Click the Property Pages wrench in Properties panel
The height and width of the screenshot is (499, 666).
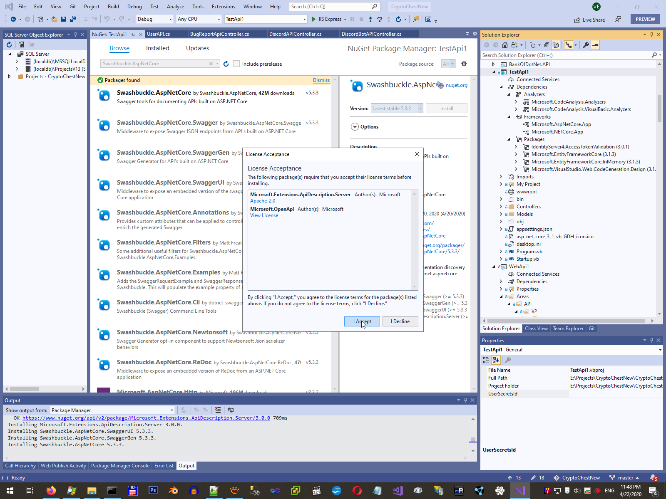[x=508, y=360]
